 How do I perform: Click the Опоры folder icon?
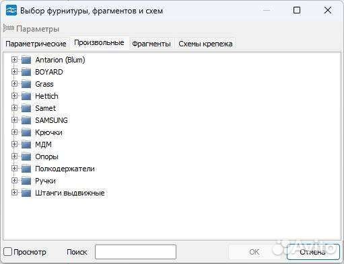(x=26, y=157)
